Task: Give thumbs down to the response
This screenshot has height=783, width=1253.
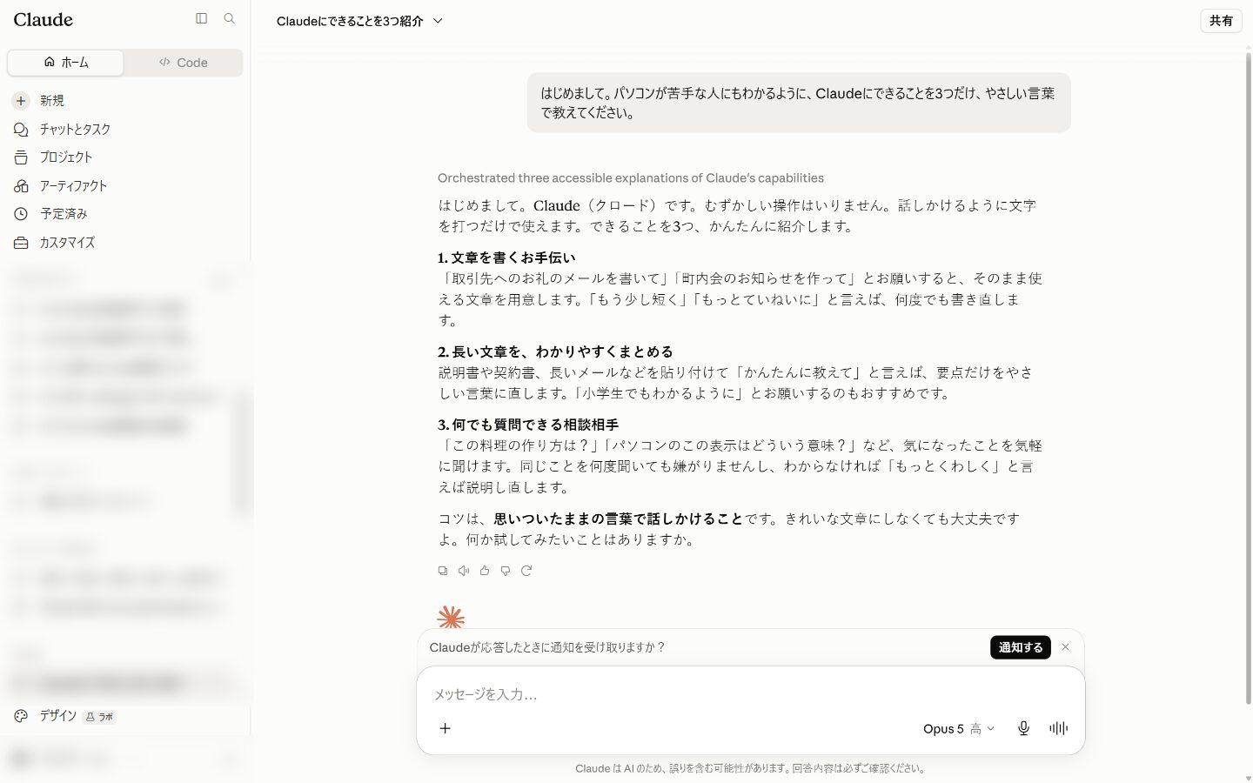Action: click(506, 571)
